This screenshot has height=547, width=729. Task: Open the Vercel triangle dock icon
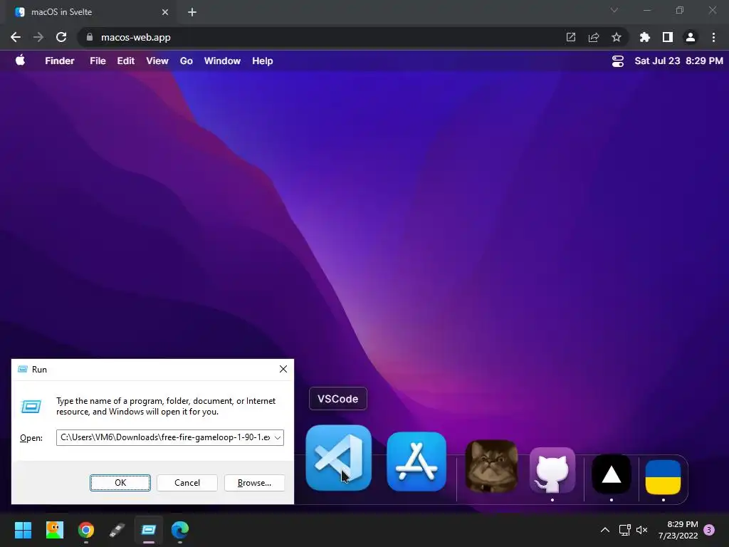[x=611, y=474]
